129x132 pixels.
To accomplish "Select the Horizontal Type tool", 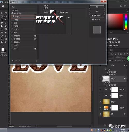I will (6, 36).
